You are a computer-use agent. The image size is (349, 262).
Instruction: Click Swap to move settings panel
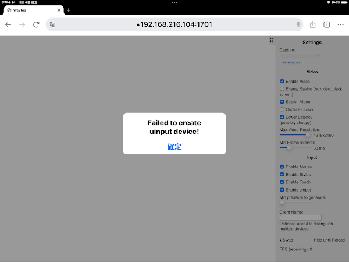click(286, 240)
